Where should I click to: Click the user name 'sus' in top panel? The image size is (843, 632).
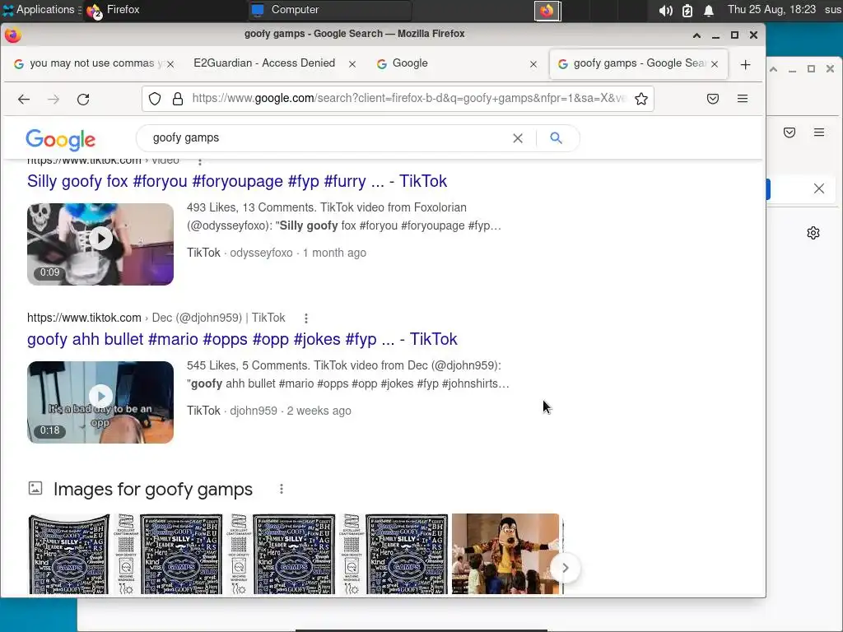point(833,10)
